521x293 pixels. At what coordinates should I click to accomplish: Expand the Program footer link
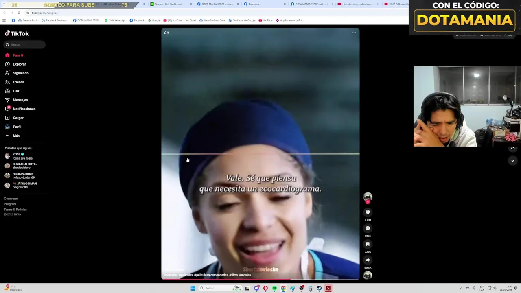tap(10, 204)
